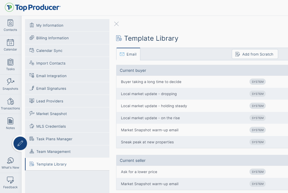Open What's New megaphone icon
Screen dimensions: 288x193
(x=10, y=163)
